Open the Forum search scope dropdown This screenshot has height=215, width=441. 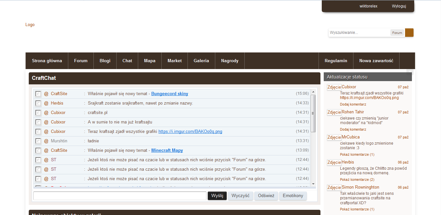(397, 33)
